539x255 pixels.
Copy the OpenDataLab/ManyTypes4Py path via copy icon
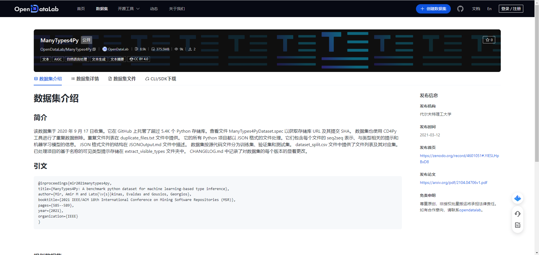click(x=94, y=49)
